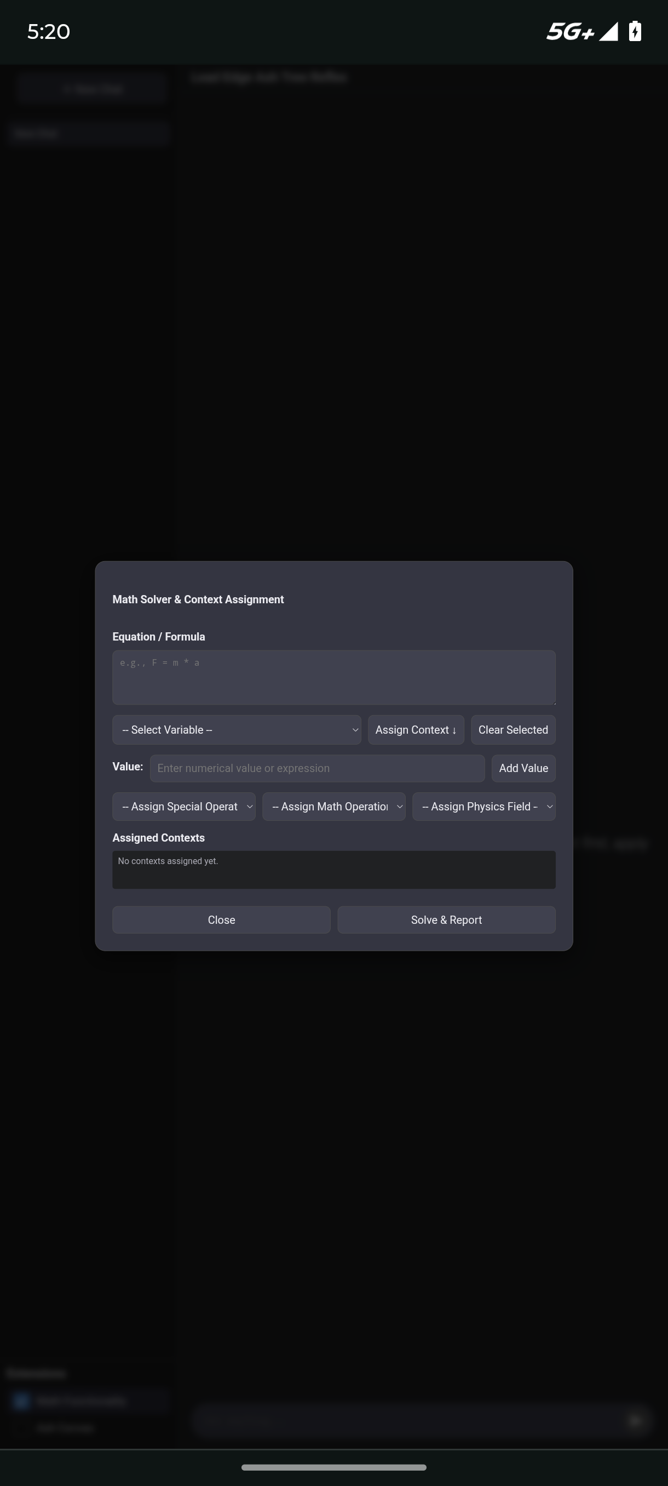Tap the battery charging icon
The height and width of the screenshot is (1486, 668).
(x=635, y=31)
